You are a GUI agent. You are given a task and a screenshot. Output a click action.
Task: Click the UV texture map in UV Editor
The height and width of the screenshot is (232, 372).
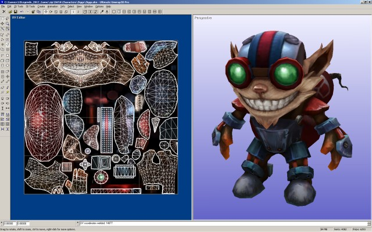(101, 117)
